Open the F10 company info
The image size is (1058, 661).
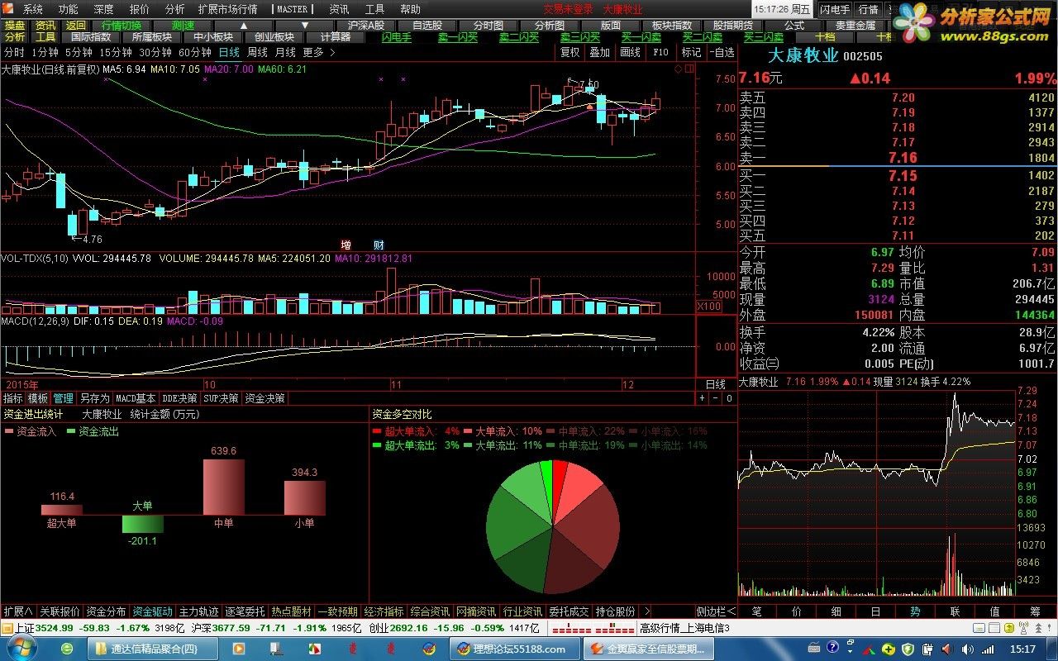660,52
